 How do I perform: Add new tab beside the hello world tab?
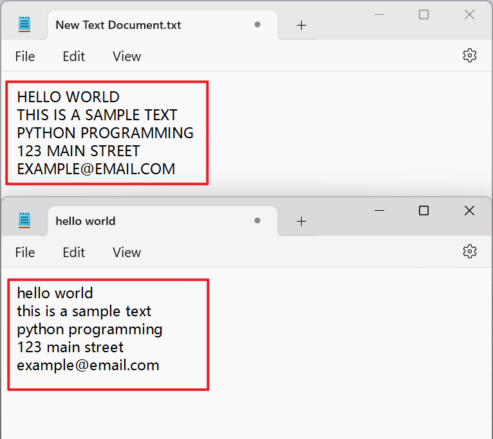[301, 221]
